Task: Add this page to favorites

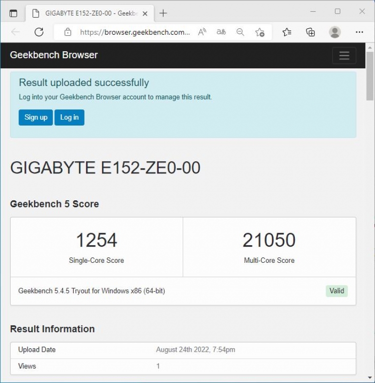Action: [260, 32]
